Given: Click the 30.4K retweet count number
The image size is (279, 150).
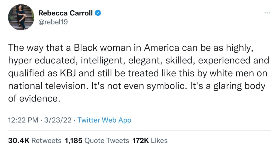Looking at the screenshot, I should (19, 141).
